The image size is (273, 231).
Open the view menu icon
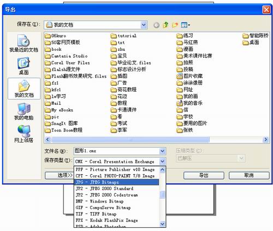(185, 25)
